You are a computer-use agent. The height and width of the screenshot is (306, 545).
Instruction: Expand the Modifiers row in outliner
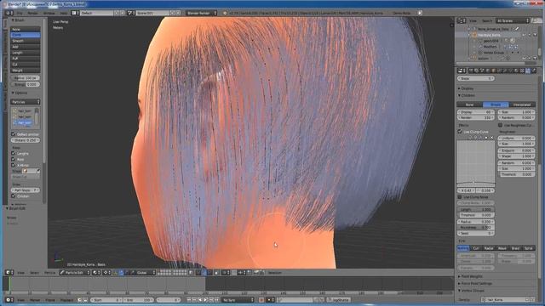pyautogui.click(x=490, y=47)
